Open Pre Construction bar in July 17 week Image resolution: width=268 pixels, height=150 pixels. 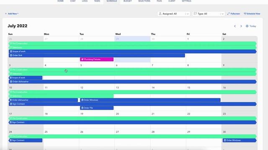[133, 118]
